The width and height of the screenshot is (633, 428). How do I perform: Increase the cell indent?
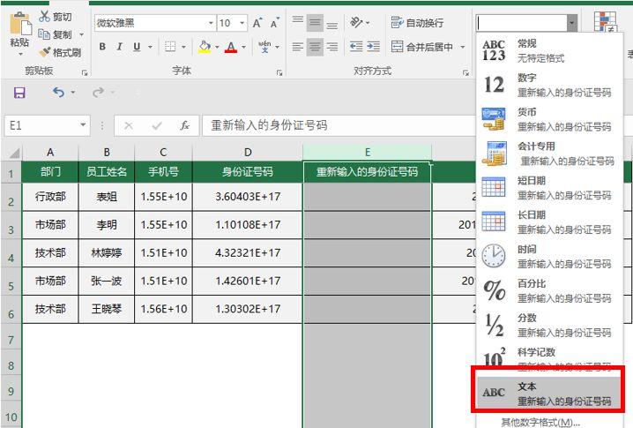(x=374, y=47)
